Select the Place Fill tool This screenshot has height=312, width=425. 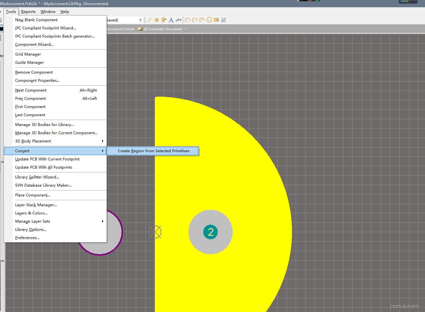[x=216, y=20]
